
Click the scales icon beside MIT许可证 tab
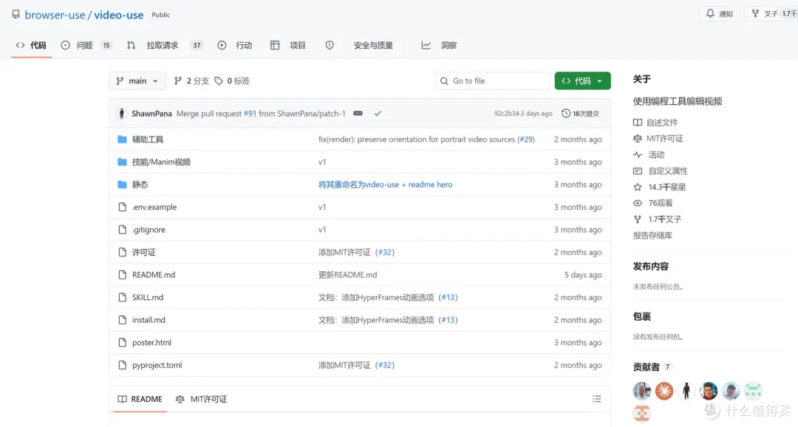pyautogui.click(x=180, y=400)
